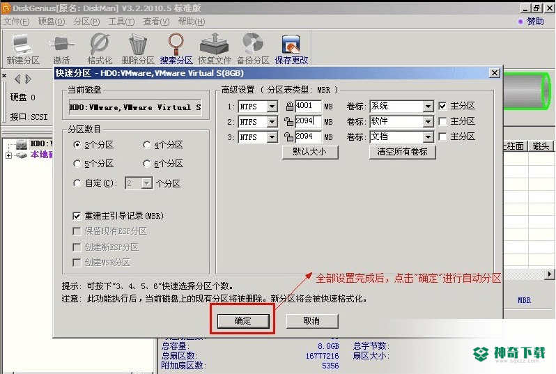Viewport: 556px width, 374px height.
Task: Toggle the lock icon for partition 3 size
Action: pos(288,137)
